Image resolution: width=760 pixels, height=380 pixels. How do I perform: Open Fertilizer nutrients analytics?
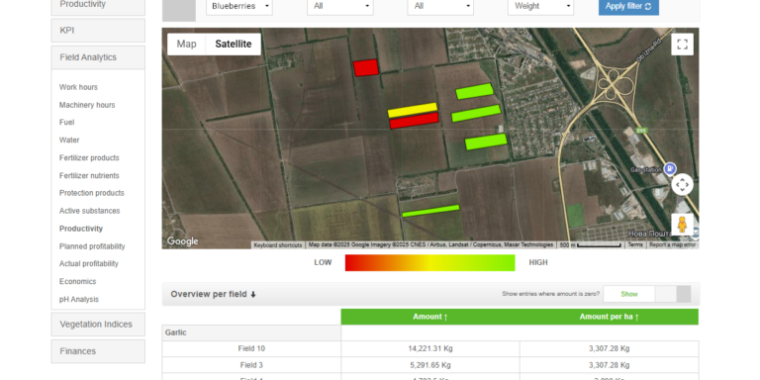click(x=89, y=176)
